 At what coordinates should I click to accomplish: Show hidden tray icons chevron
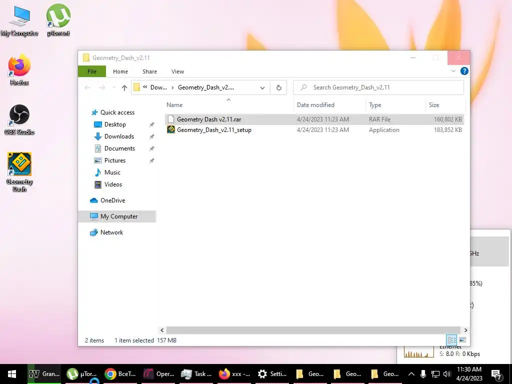(x=411, y=374)
